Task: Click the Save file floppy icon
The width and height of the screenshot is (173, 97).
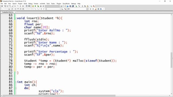Action: [70, 6]
